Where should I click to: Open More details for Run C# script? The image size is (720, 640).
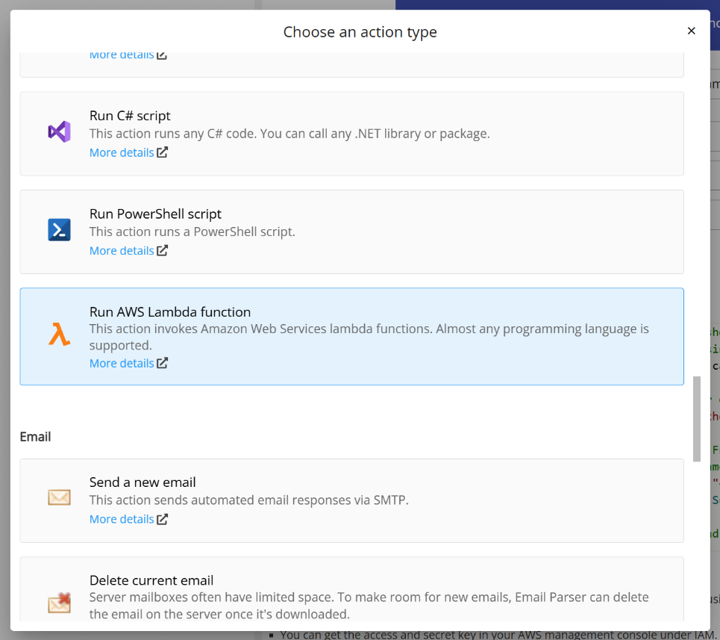(x=122, y=152)
